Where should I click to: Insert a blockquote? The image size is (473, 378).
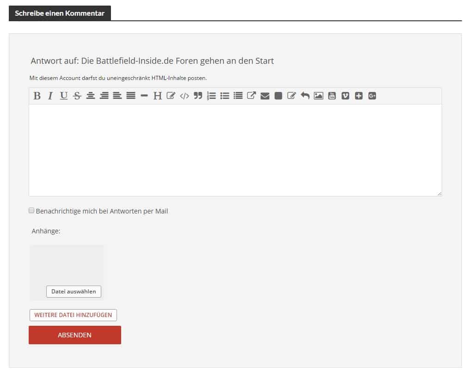198,96
